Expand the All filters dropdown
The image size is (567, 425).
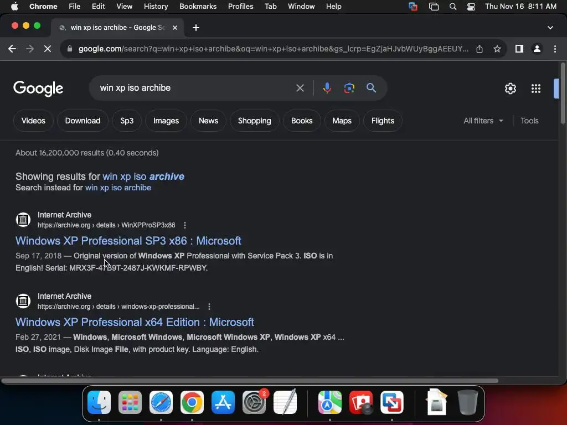point(483,121)
